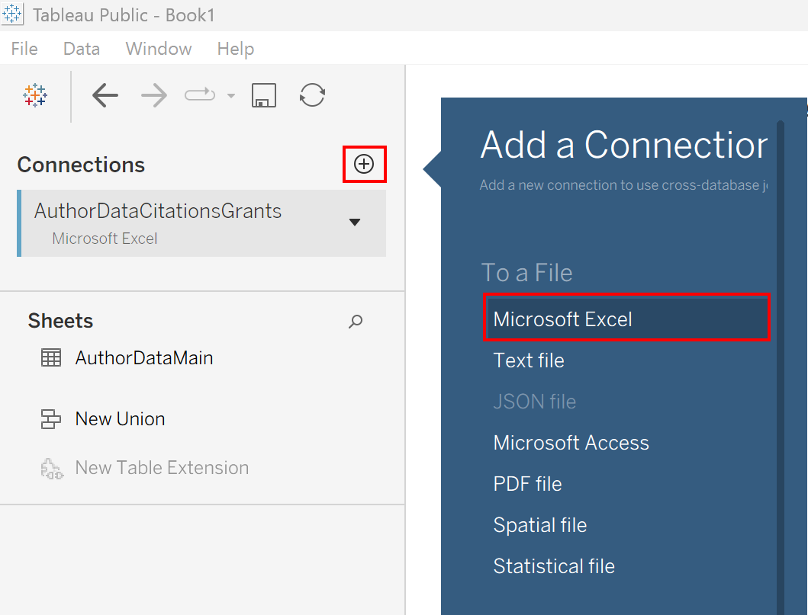Open the Help menu
The image size is (808, 615).
tap(236, 48)
